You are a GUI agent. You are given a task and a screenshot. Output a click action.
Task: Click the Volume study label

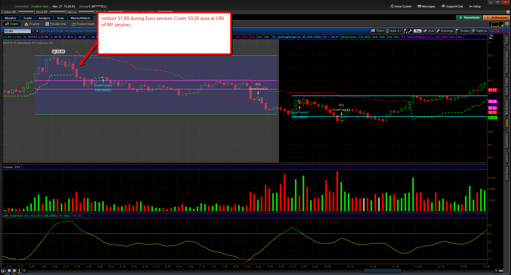click(x=8, y=167)
